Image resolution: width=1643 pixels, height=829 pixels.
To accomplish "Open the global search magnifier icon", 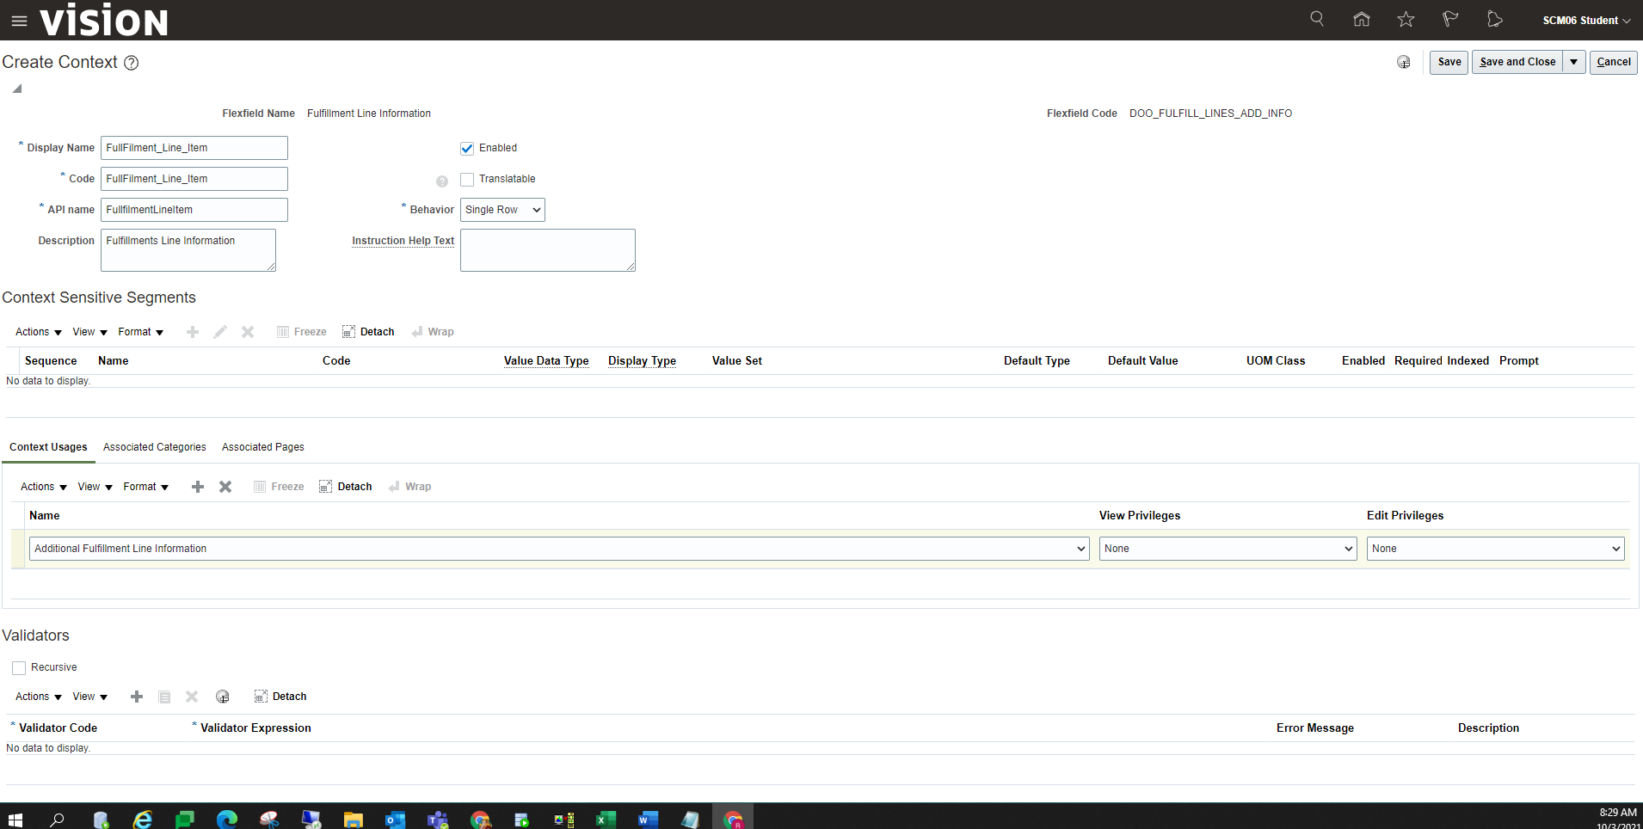I will 1315,19.
